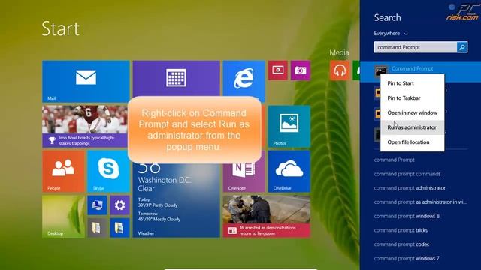Image resolution: width=481 pixels, height=270 pixels.
Task: Open the blue File Explorer folder tile
Action: click(x=119, y=228)
